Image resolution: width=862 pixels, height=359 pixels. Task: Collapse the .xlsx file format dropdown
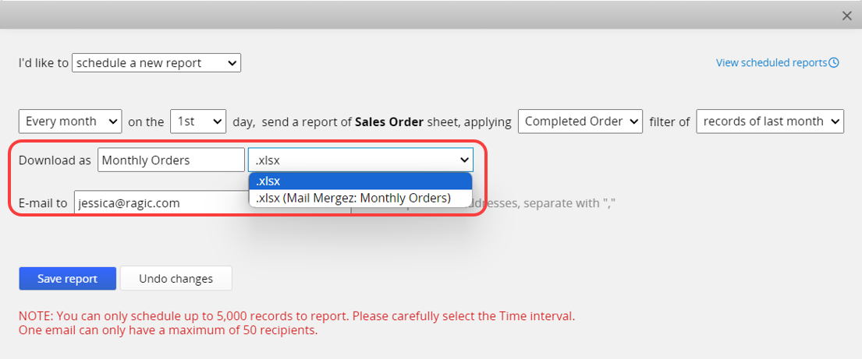point(360,160)
